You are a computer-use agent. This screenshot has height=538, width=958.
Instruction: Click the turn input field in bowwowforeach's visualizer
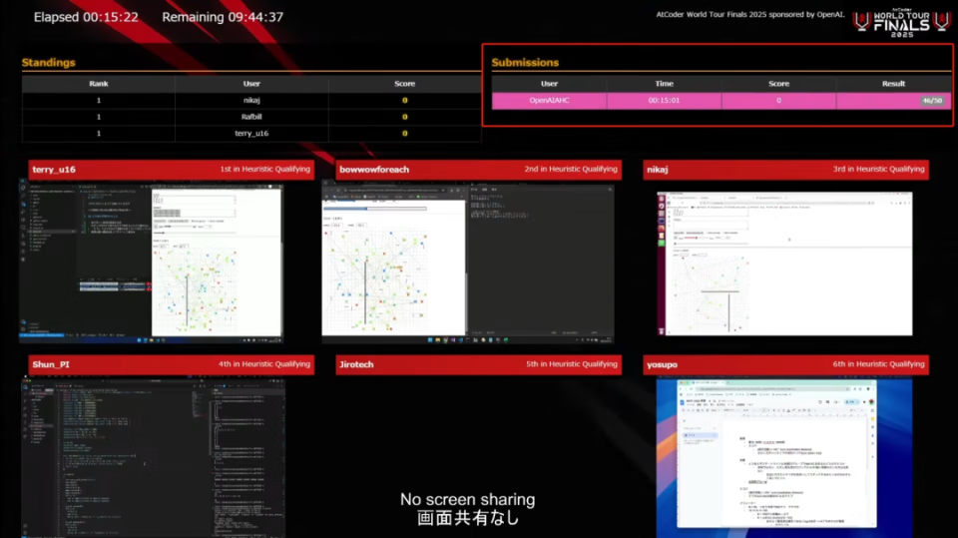click(336, 226)
